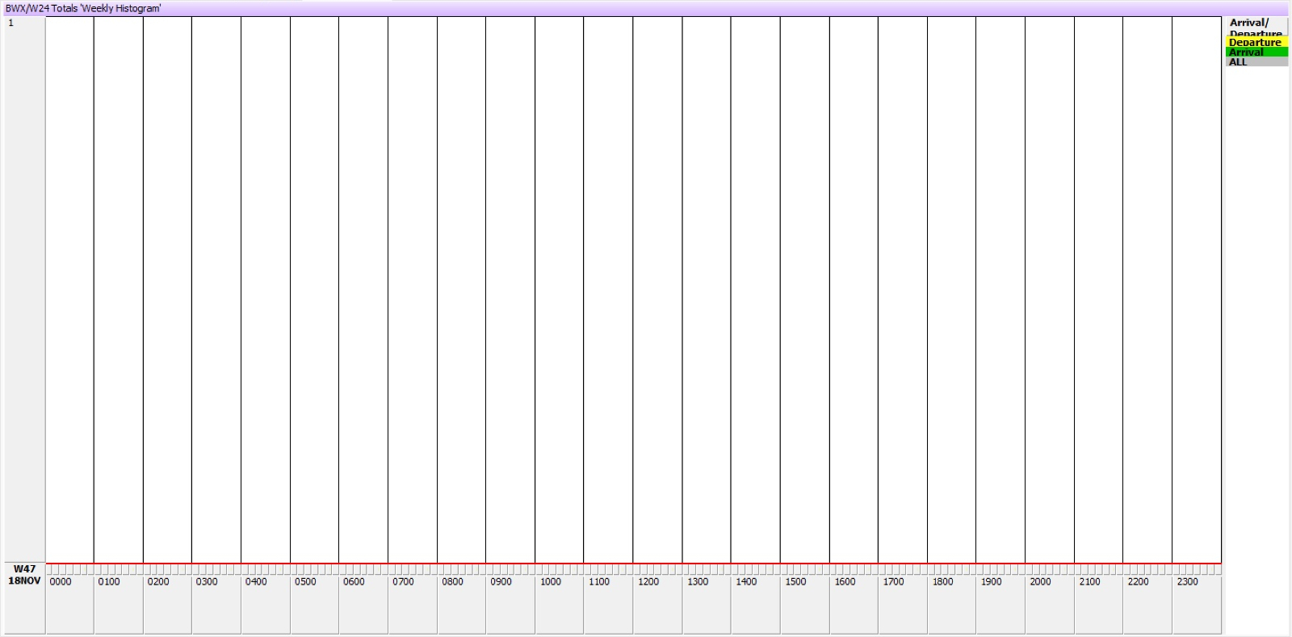The image size is (1292, 637).
Task: Click the y-axis value 1 label
Action: [11, 23]
